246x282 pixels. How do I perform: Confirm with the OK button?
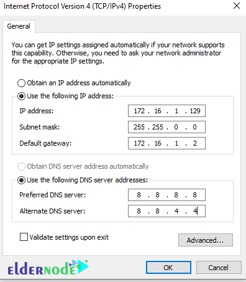click(168, 268)
